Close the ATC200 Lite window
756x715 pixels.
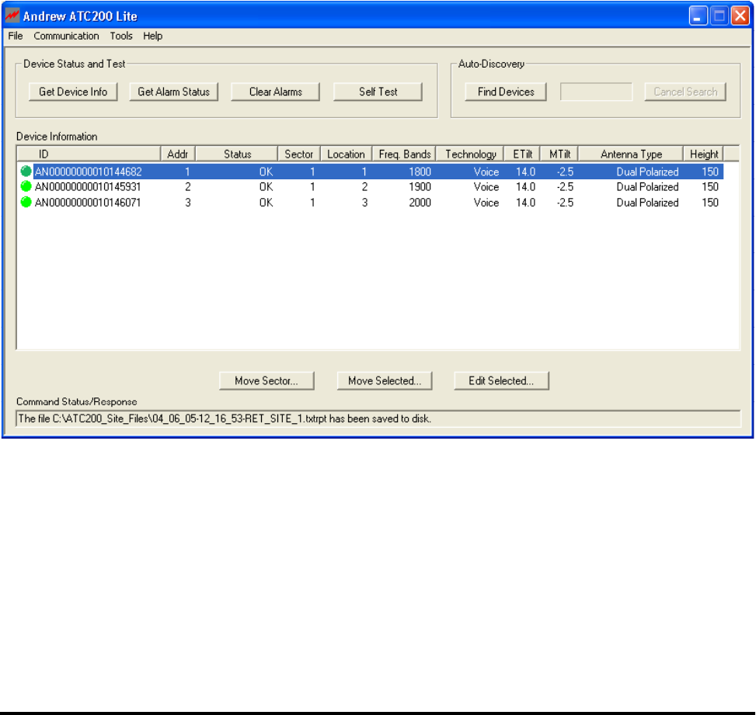(740, 16)
